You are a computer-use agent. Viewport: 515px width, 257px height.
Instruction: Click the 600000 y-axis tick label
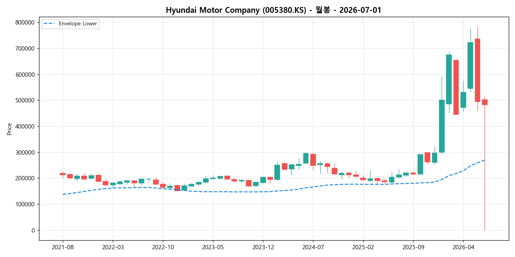[25, 74]
